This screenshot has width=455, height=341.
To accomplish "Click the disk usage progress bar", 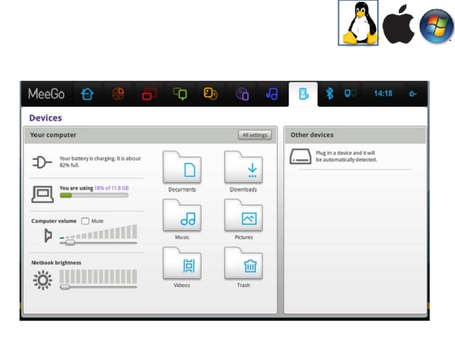I will click(94, 195).
